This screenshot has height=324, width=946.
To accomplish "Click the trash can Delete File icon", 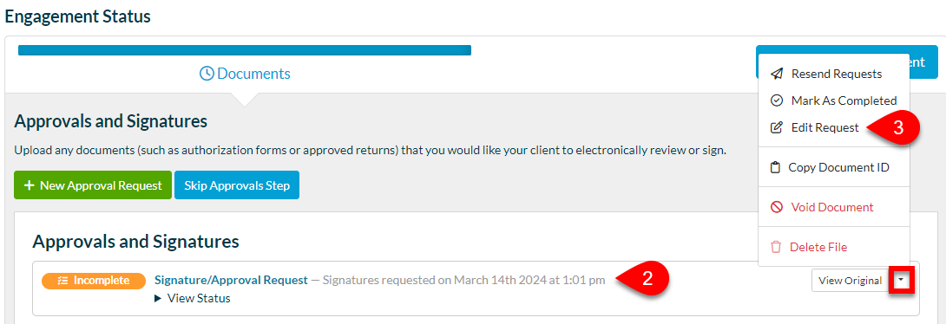I will tap(777, 247).
